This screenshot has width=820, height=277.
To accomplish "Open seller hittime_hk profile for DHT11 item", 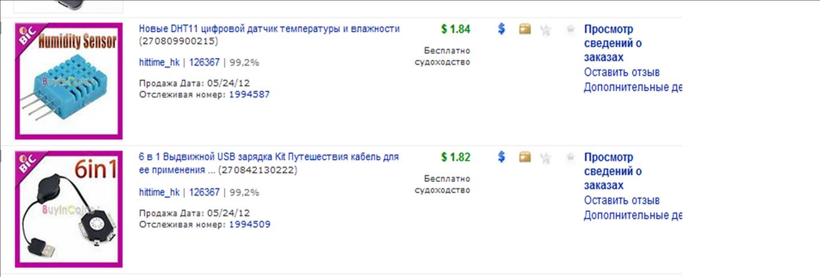I will click(x=159, y=62).
